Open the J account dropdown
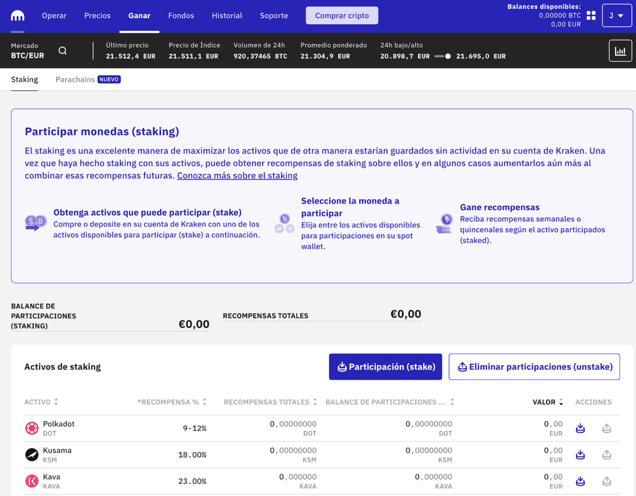 (617, 16)
